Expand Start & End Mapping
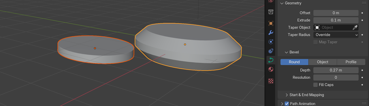The height and width of the screenshot is (106, 369). pos(287,95)
